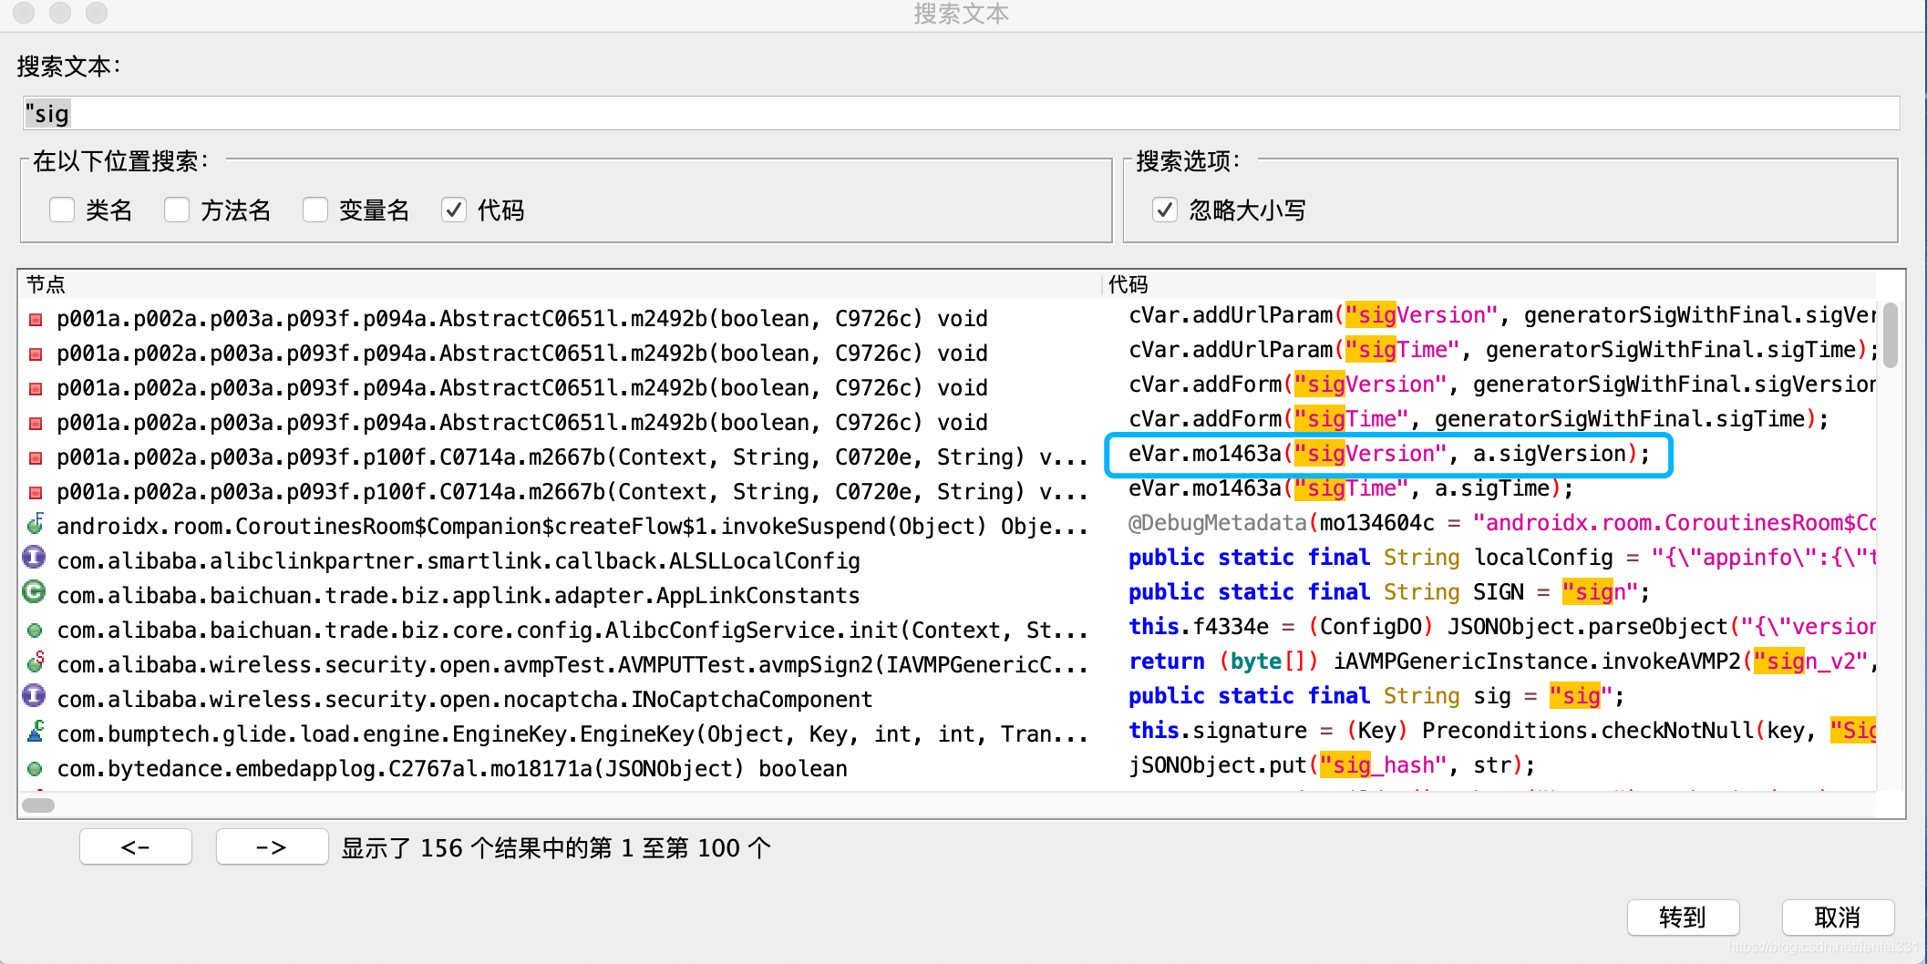This screenshot has height=964, width=1927.
Task: Select code row String SIGN = "sign"
Action: click(x=1389, y=592)
